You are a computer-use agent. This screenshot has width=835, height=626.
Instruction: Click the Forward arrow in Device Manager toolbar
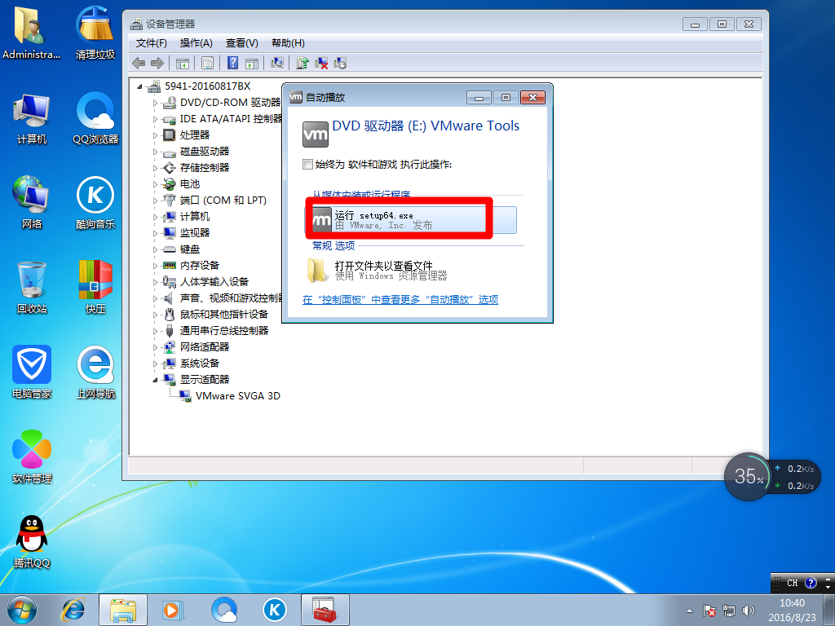157,64
